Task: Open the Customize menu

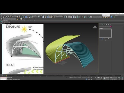Action: click(x=50, y=15)
